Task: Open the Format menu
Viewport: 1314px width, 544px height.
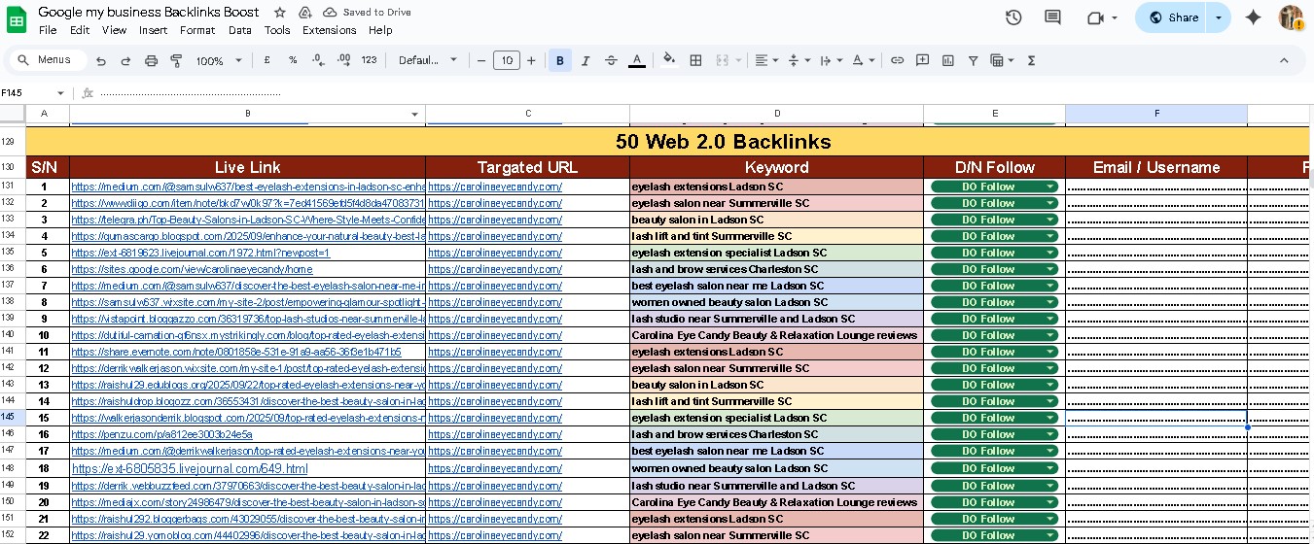Action: pyautogui.click(x=197, y=30)
